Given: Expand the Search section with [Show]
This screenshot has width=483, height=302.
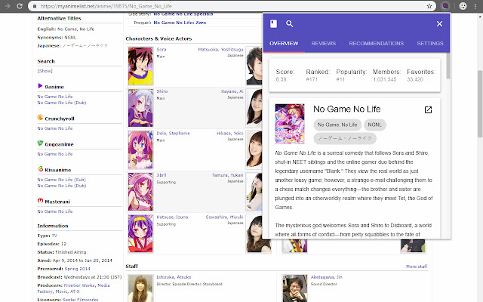Looking at the screenshot, I should point(45,70).
